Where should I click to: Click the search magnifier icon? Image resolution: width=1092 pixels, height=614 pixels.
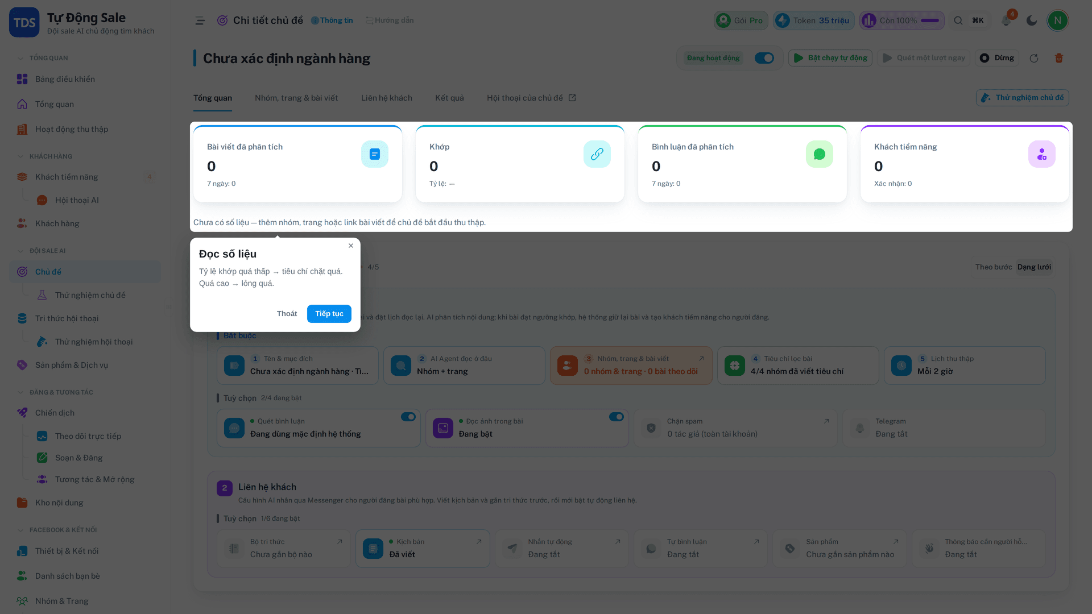958,20
